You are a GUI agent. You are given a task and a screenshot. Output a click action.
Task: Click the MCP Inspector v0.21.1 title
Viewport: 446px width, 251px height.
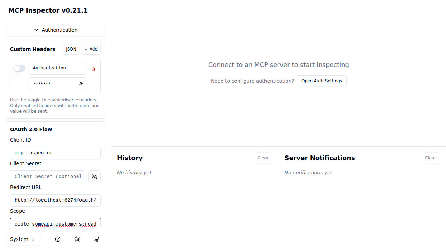(48, 10)
